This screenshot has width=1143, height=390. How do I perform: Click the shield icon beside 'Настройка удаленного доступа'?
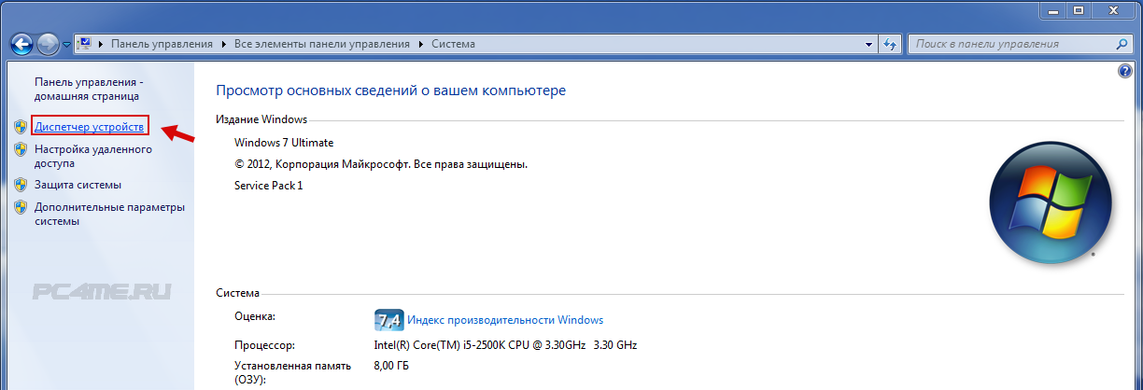point(21,149)
